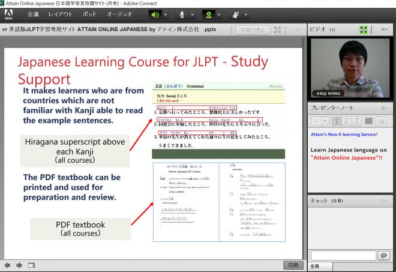Click the "Attain's New E-learning Service!" note text
Viewport: 396px width, 272px height.
(x=344, y=134)
